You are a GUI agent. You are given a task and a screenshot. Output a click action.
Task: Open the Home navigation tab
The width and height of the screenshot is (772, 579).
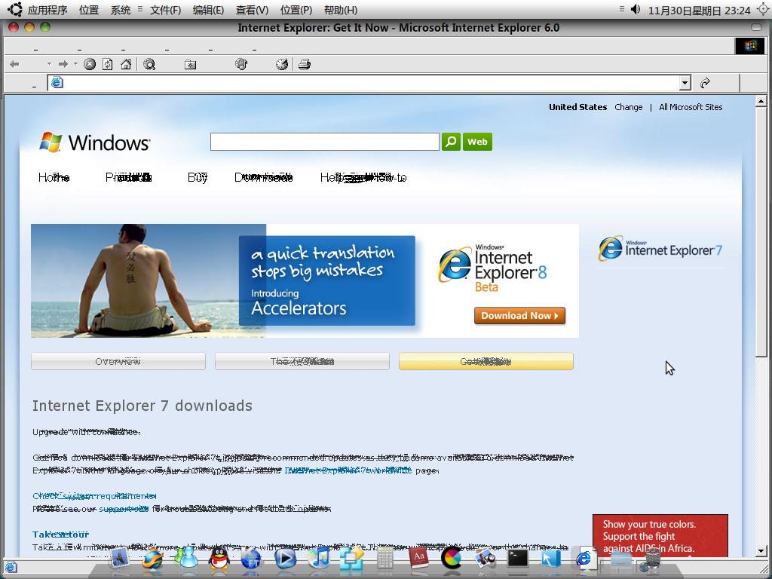54,177
